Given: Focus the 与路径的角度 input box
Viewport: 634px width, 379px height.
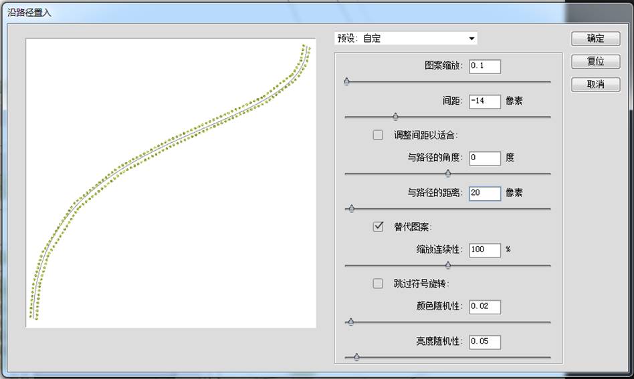Looking at the screenshot, I should coord(485,158).
